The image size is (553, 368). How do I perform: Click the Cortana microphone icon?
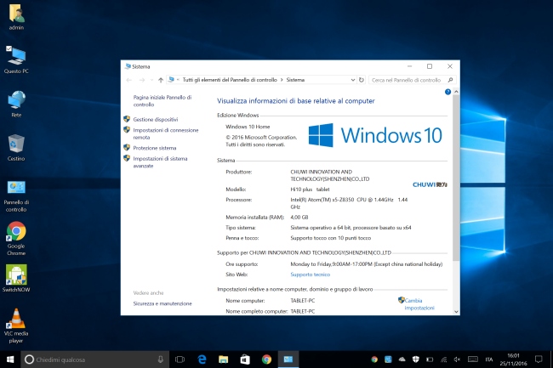(161, 360)
